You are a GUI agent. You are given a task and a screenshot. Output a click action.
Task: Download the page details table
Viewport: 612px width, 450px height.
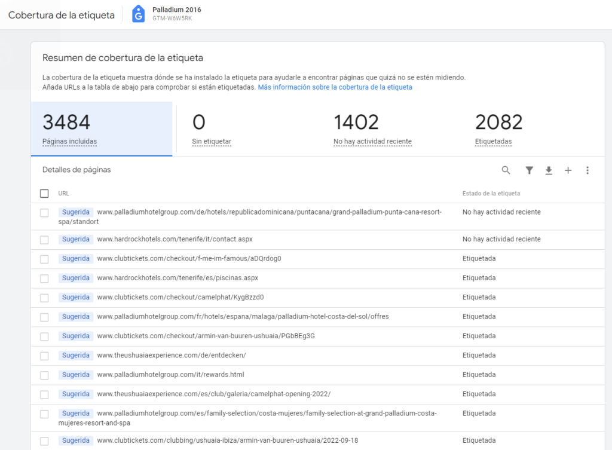pyautogui.click(x=549, y=170)
